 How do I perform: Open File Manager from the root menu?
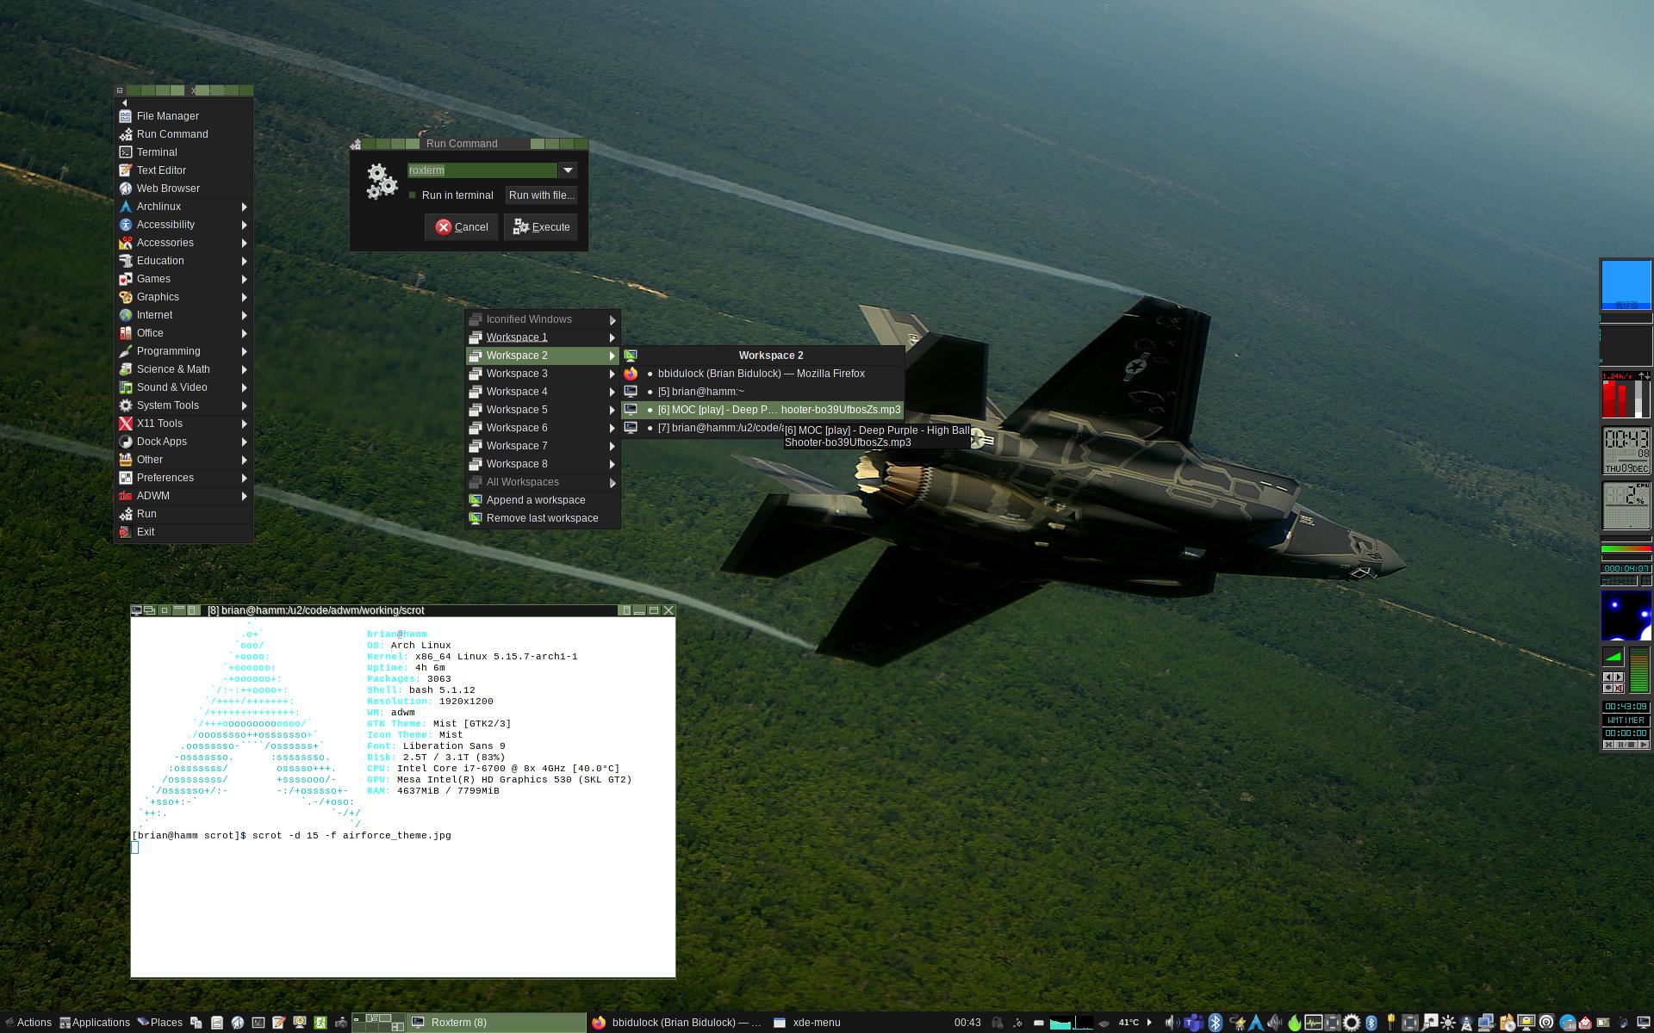pyautogui.click(x=183, y=116)
